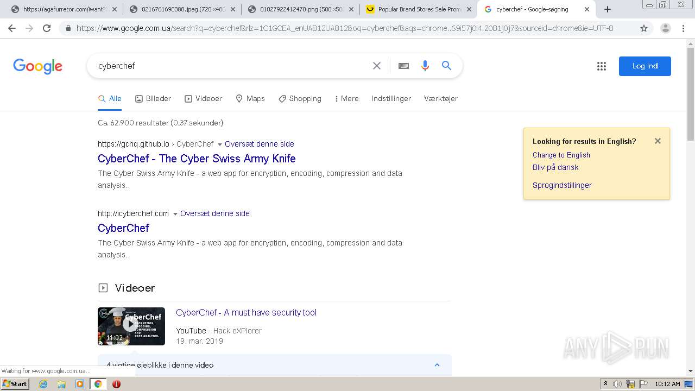Open CyberChef - The Cyber Swiss Army Knife
Image resolution: width=695 pixels, height=391 pixels.
click(x=197, y=159)
